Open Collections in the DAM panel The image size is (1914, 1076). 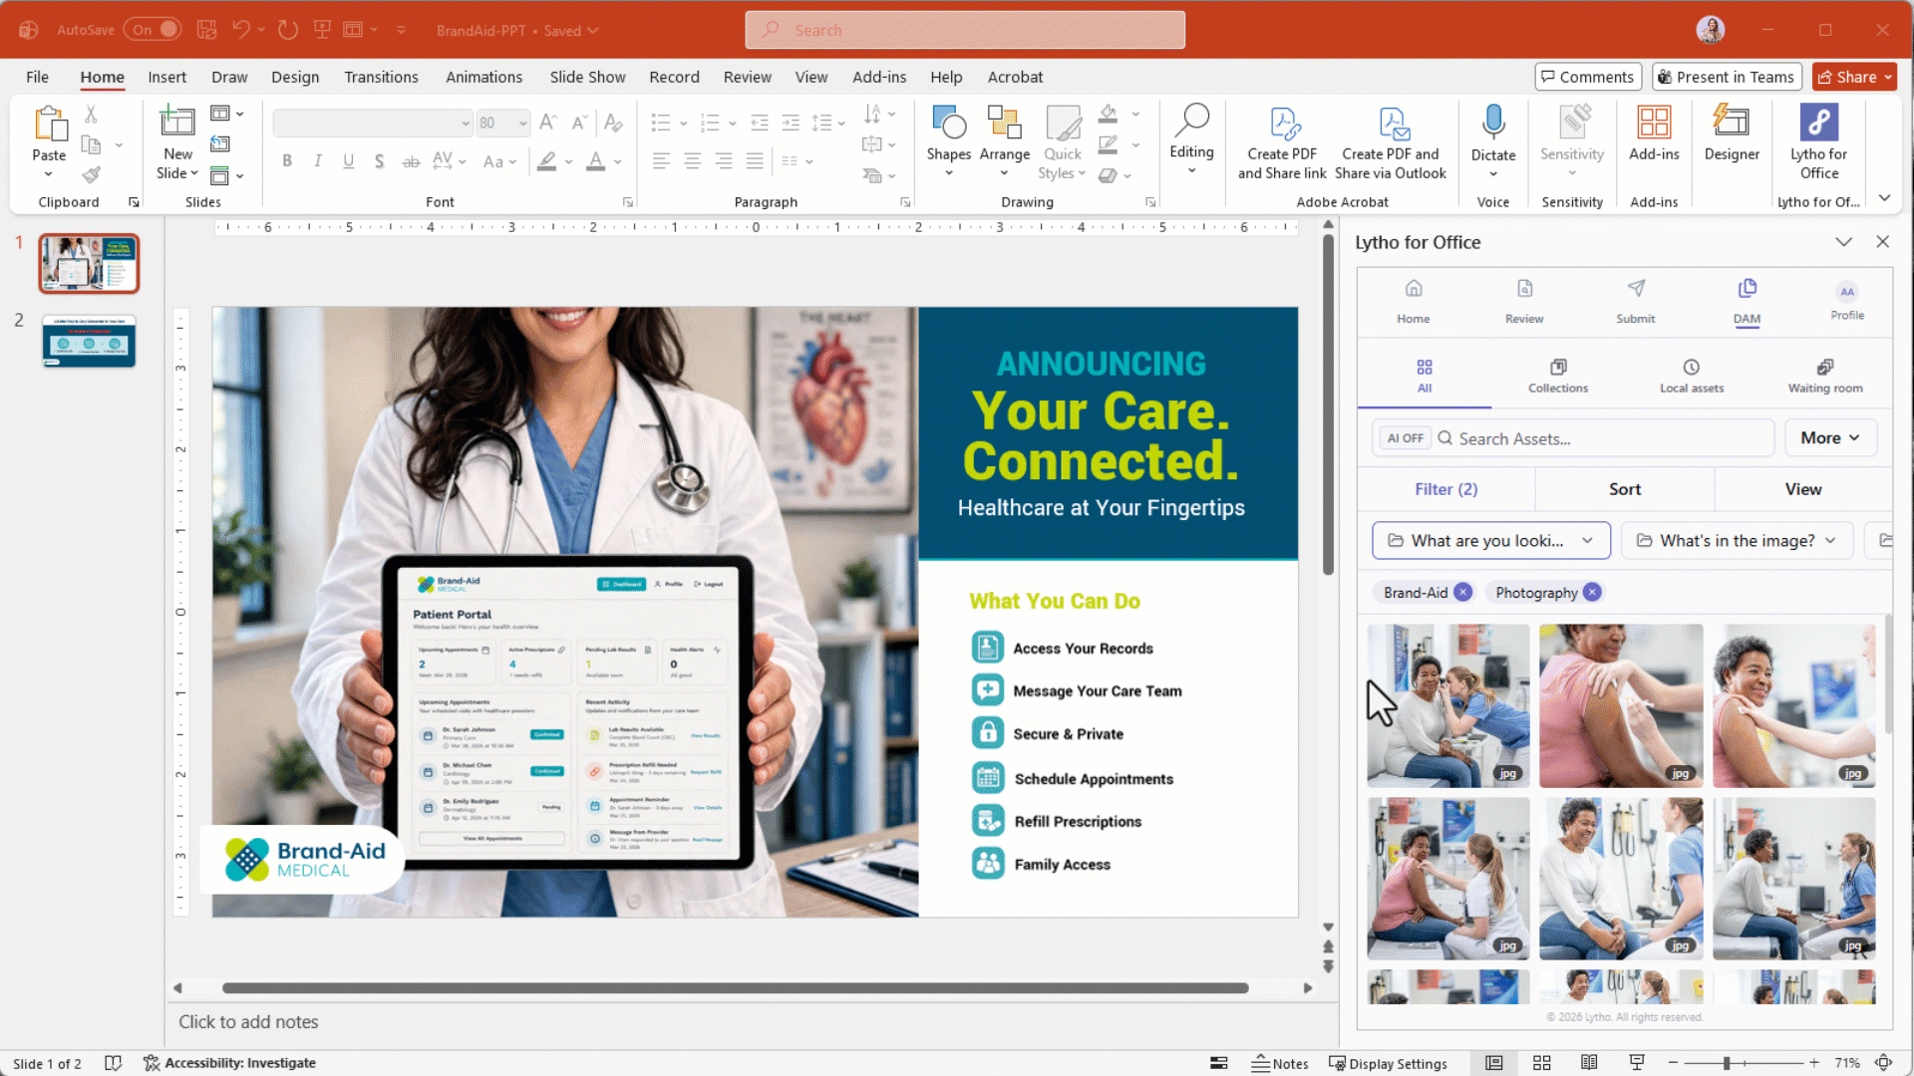(x=1558, y=376)
